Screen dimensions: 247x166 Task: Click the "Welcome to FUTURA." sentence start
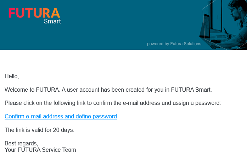tap(32, 90)
